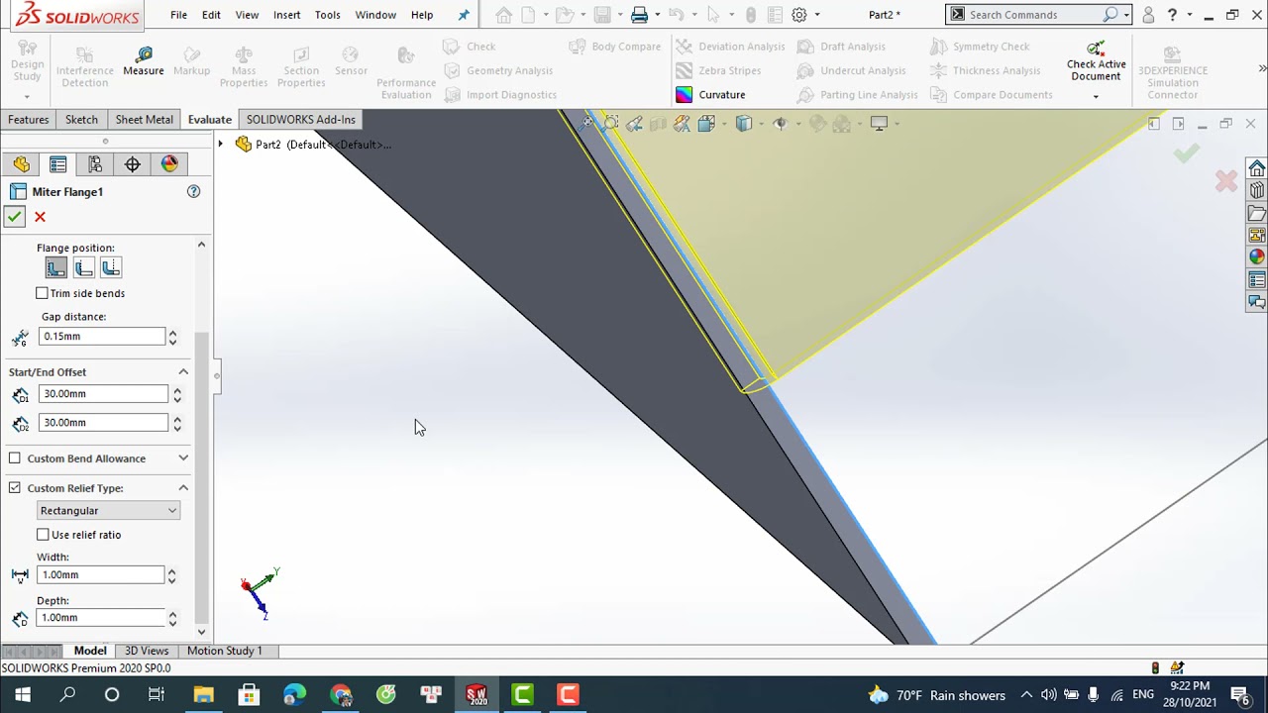Cancel Miter Flange with red X
The width and height of the screenshot is (1268, 713).
pos(40,217)
